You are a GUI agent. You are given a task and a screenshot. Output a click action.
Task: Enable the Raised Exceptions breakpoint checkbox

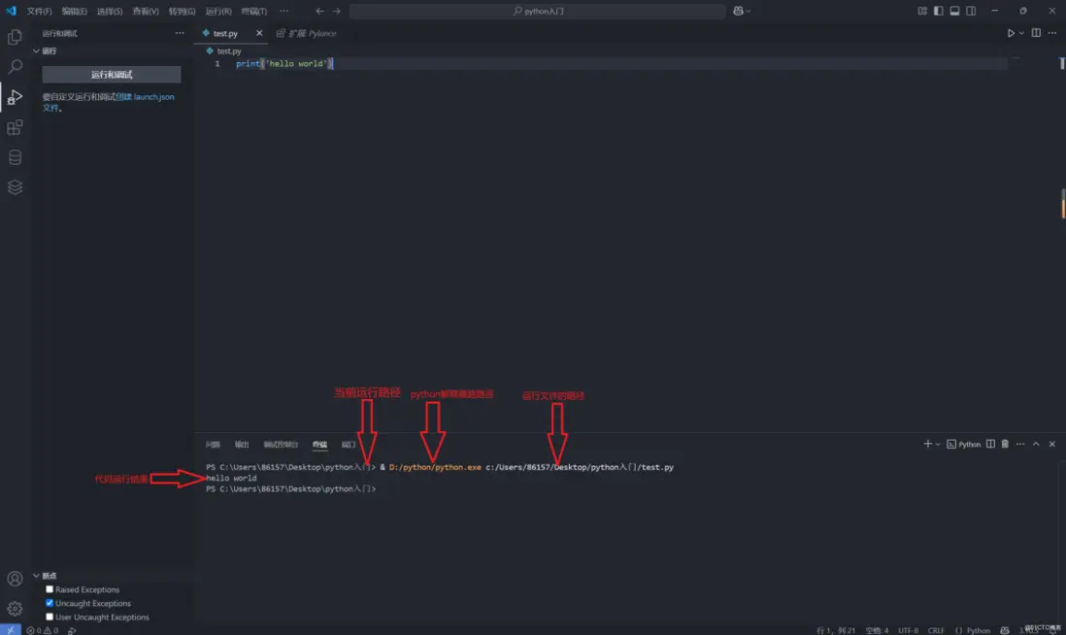(x=50, y=589)
